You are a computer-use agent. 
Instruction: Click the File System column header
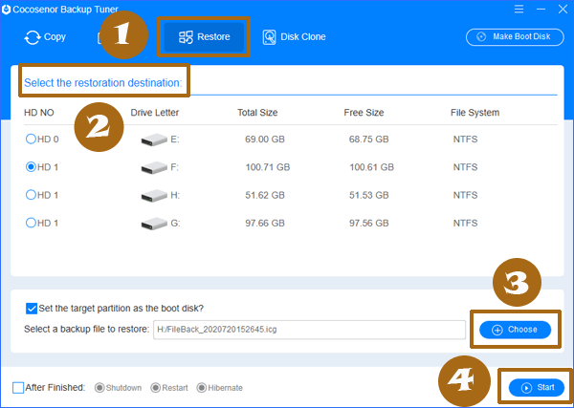475,113
